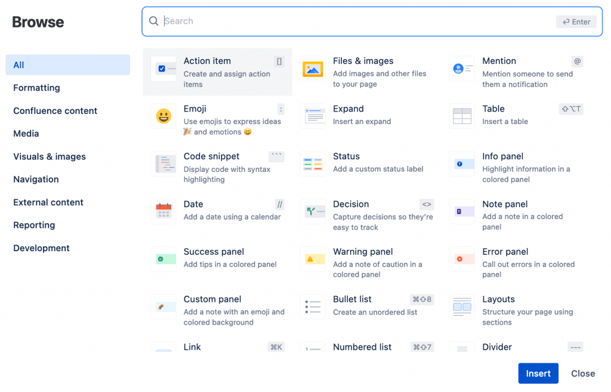The width and height of the screenshot is (611, 392).
Task: Select the Emoji smiley face icon
Action: point(163,116)
